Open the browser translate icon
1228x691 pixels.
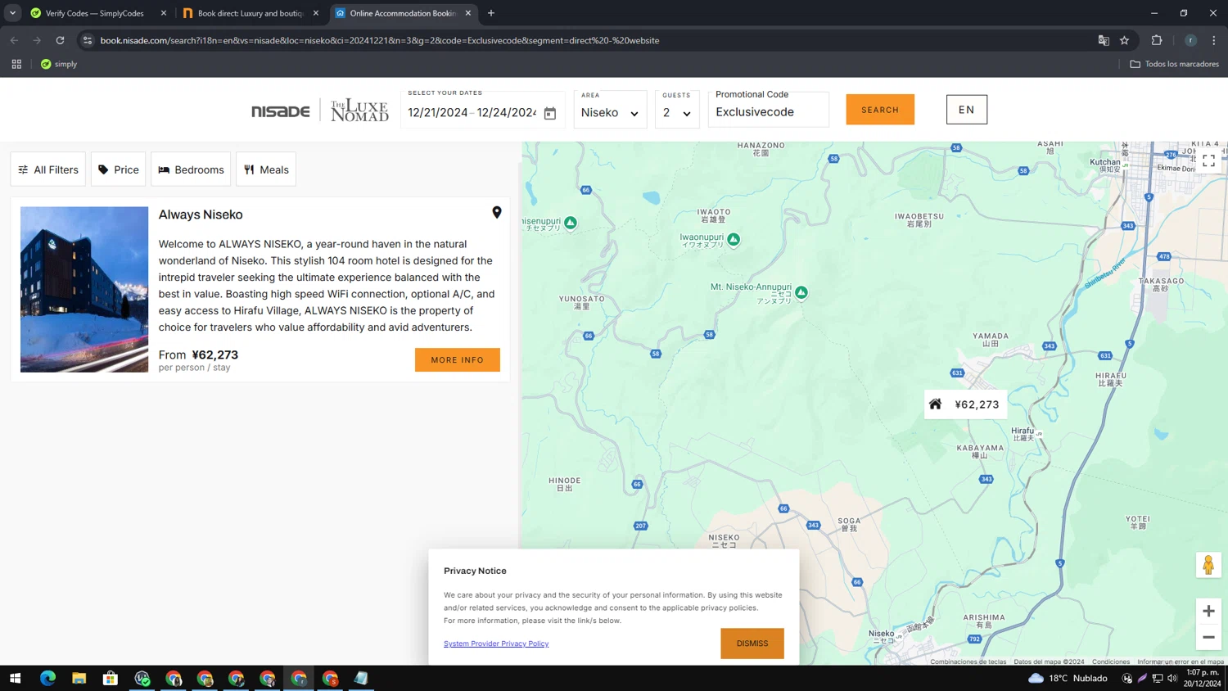[x=1104, y=40]
